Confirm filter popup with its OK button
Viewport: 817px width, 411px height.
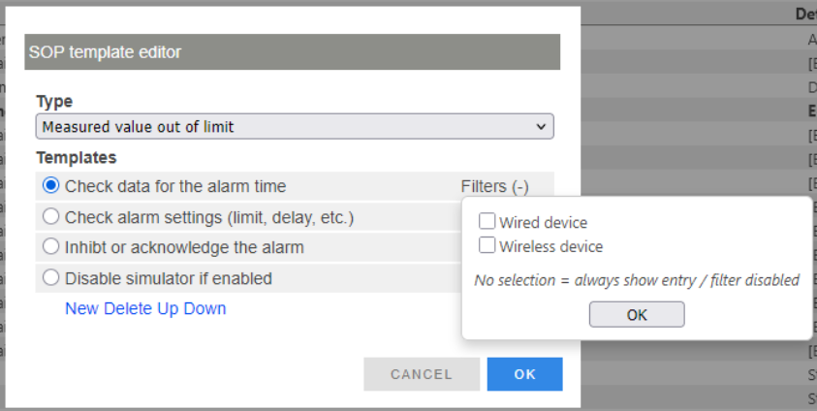point(637,315)
